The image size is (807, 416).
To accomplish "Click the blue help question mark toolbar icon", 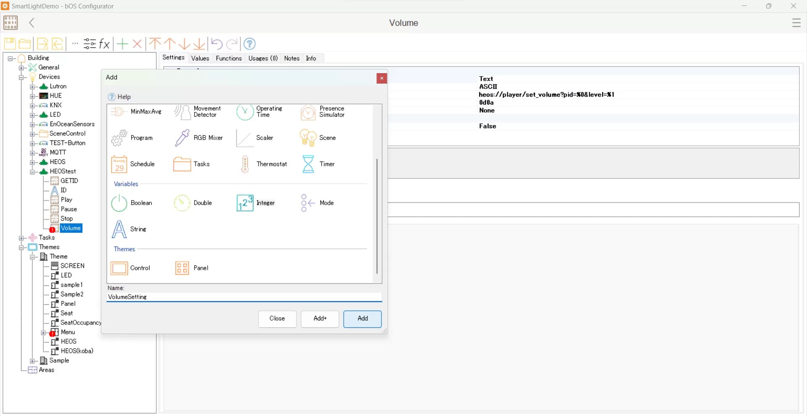I will pos(250,44).
